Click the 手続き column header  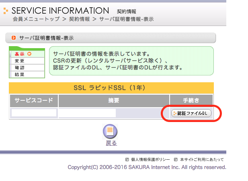(x=191, y=101)
